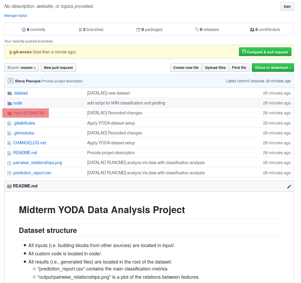Open the Branch: master dropdown
The image size is (301, 283).
[21, 68]
